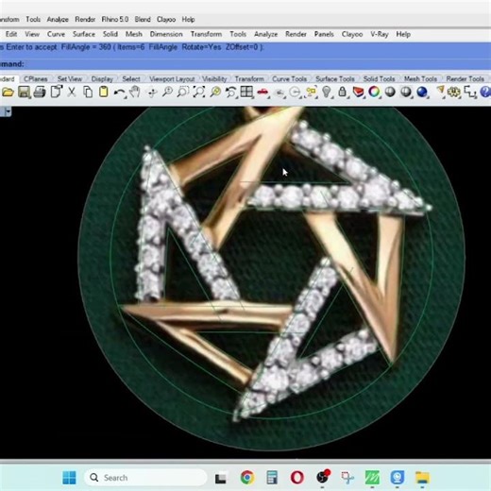The image size is (491, 491).
Task: Click the Undo View Change icon
Action: pos(231,93)
